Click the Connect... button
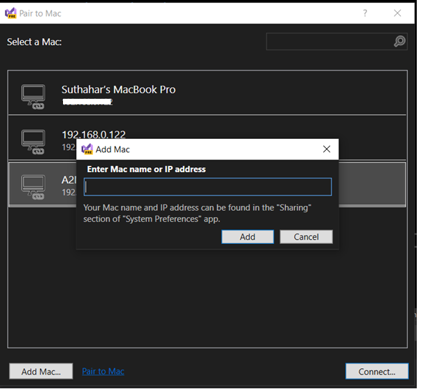Screen dimensions: 423x389 [x=377, y=371]
